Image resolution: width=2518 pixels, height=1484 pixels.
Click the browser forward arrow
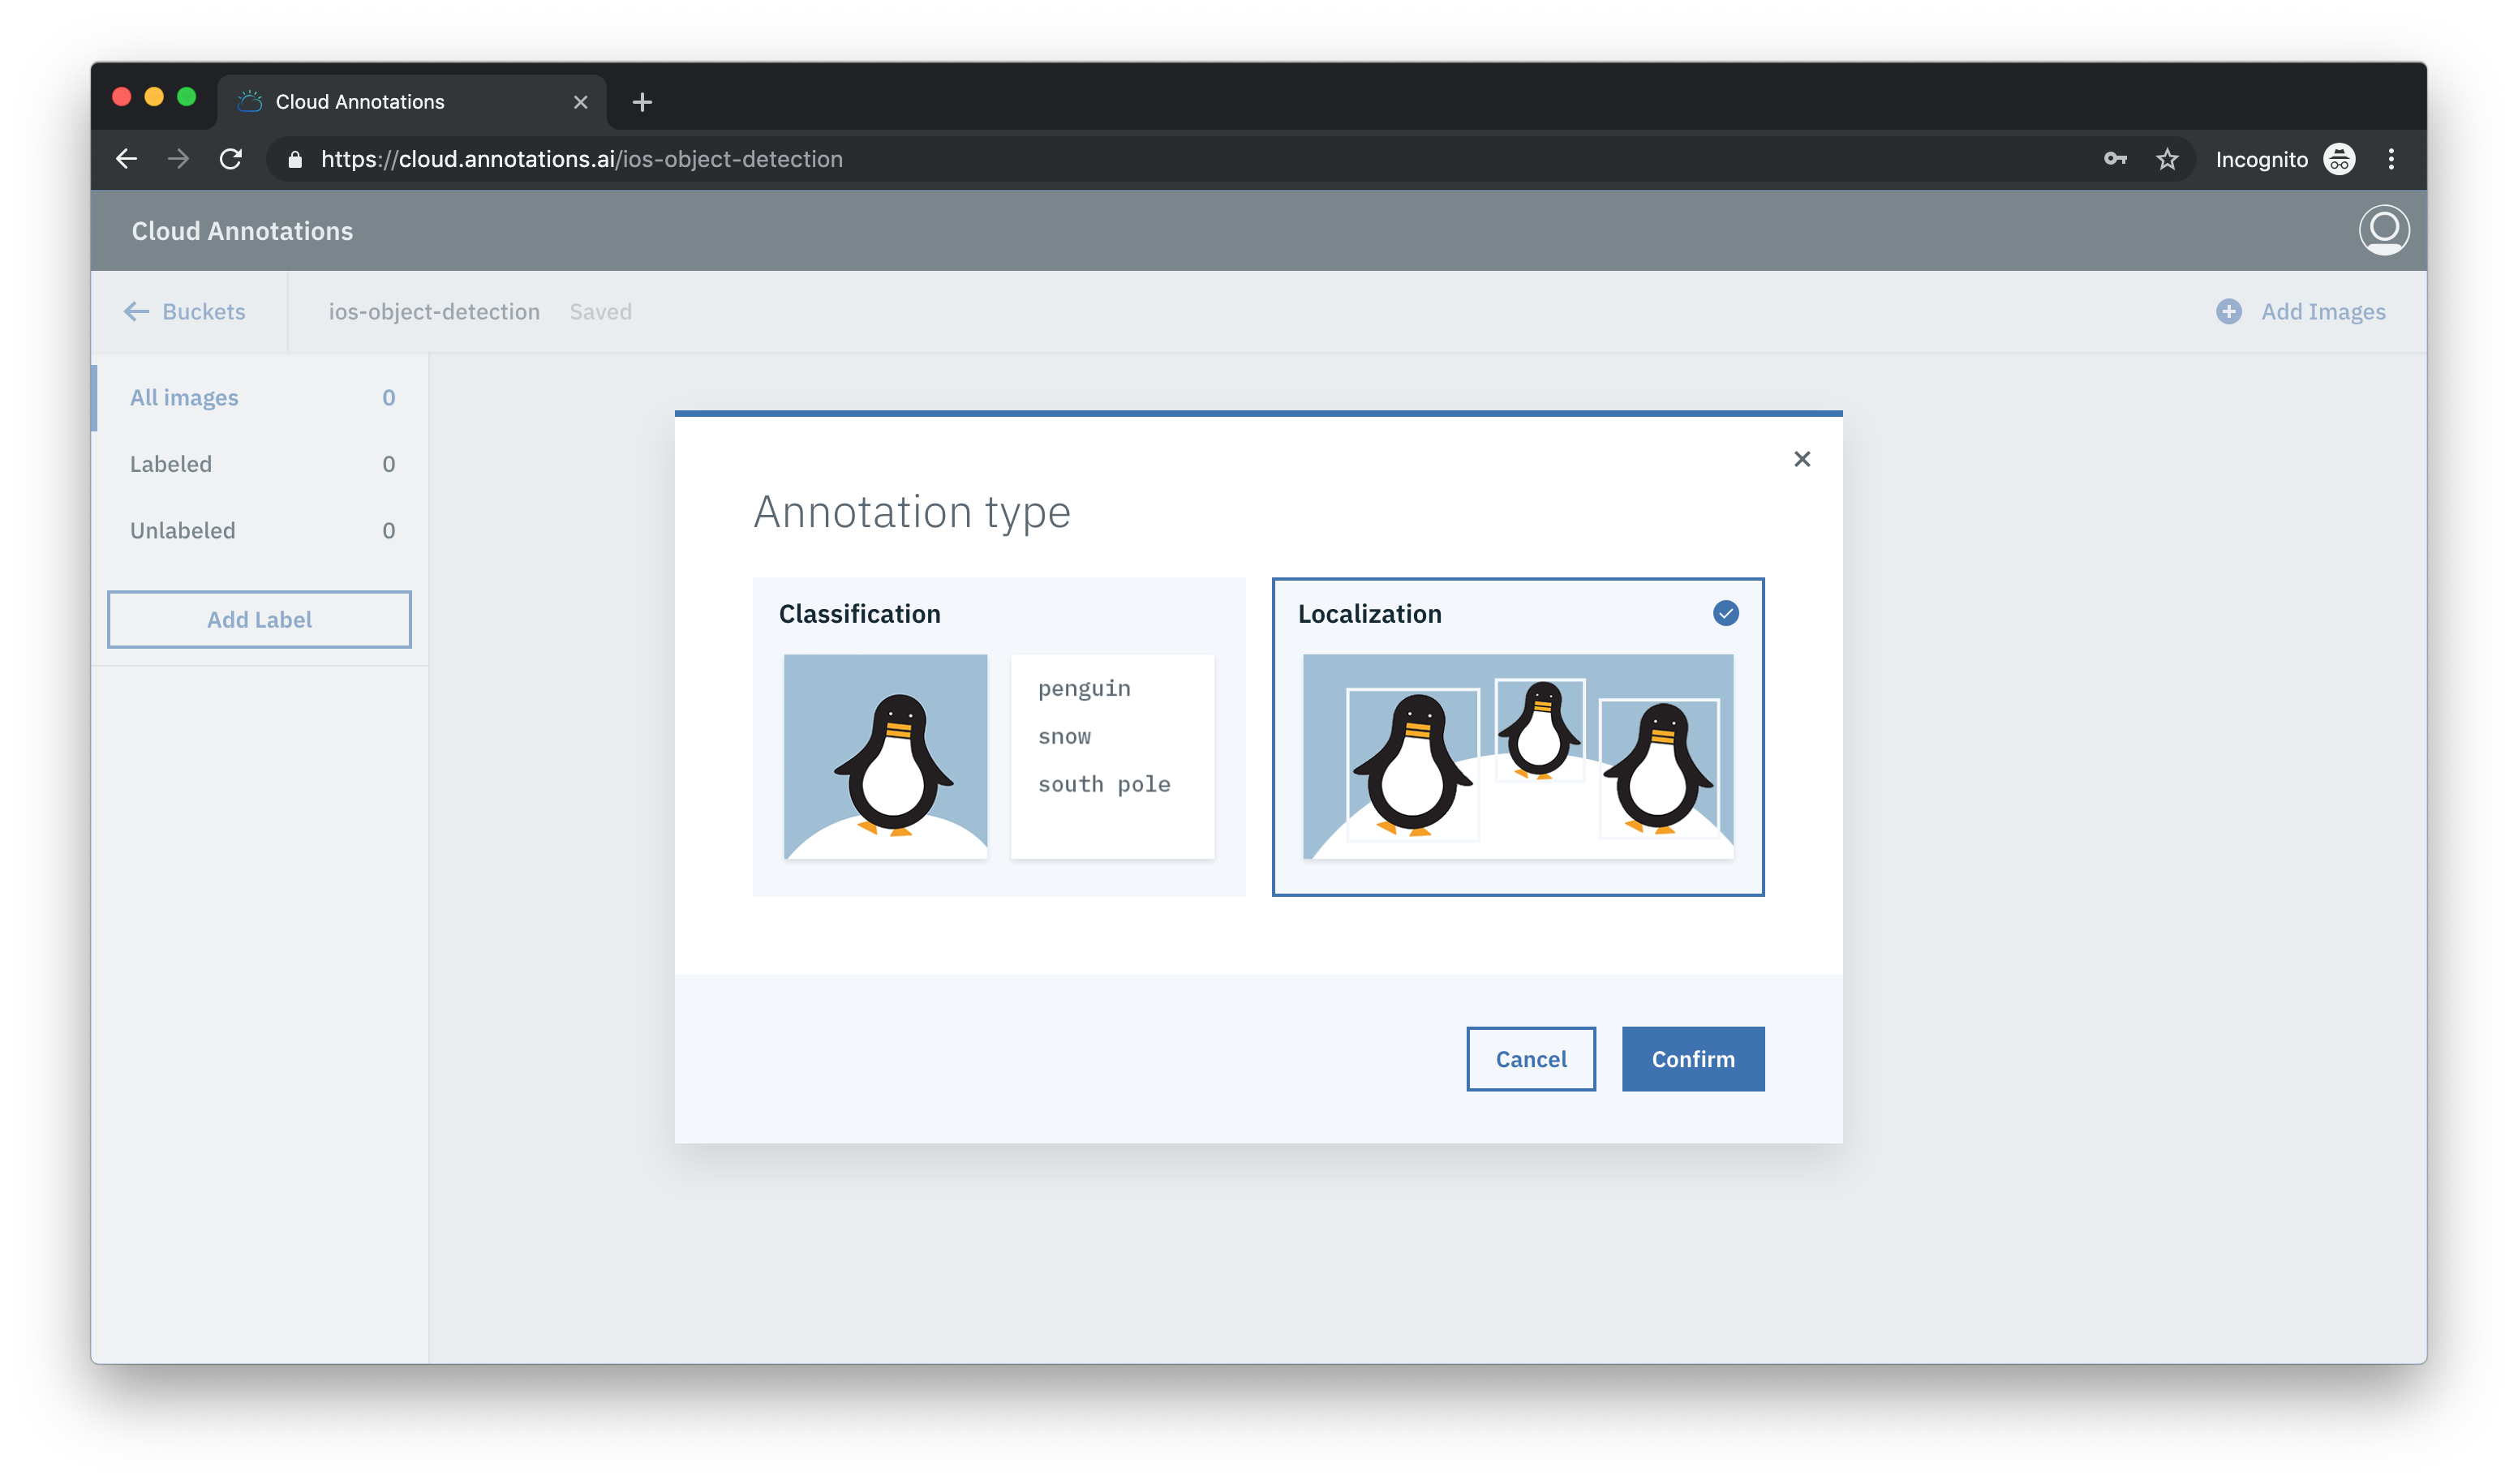coord(178,159)
